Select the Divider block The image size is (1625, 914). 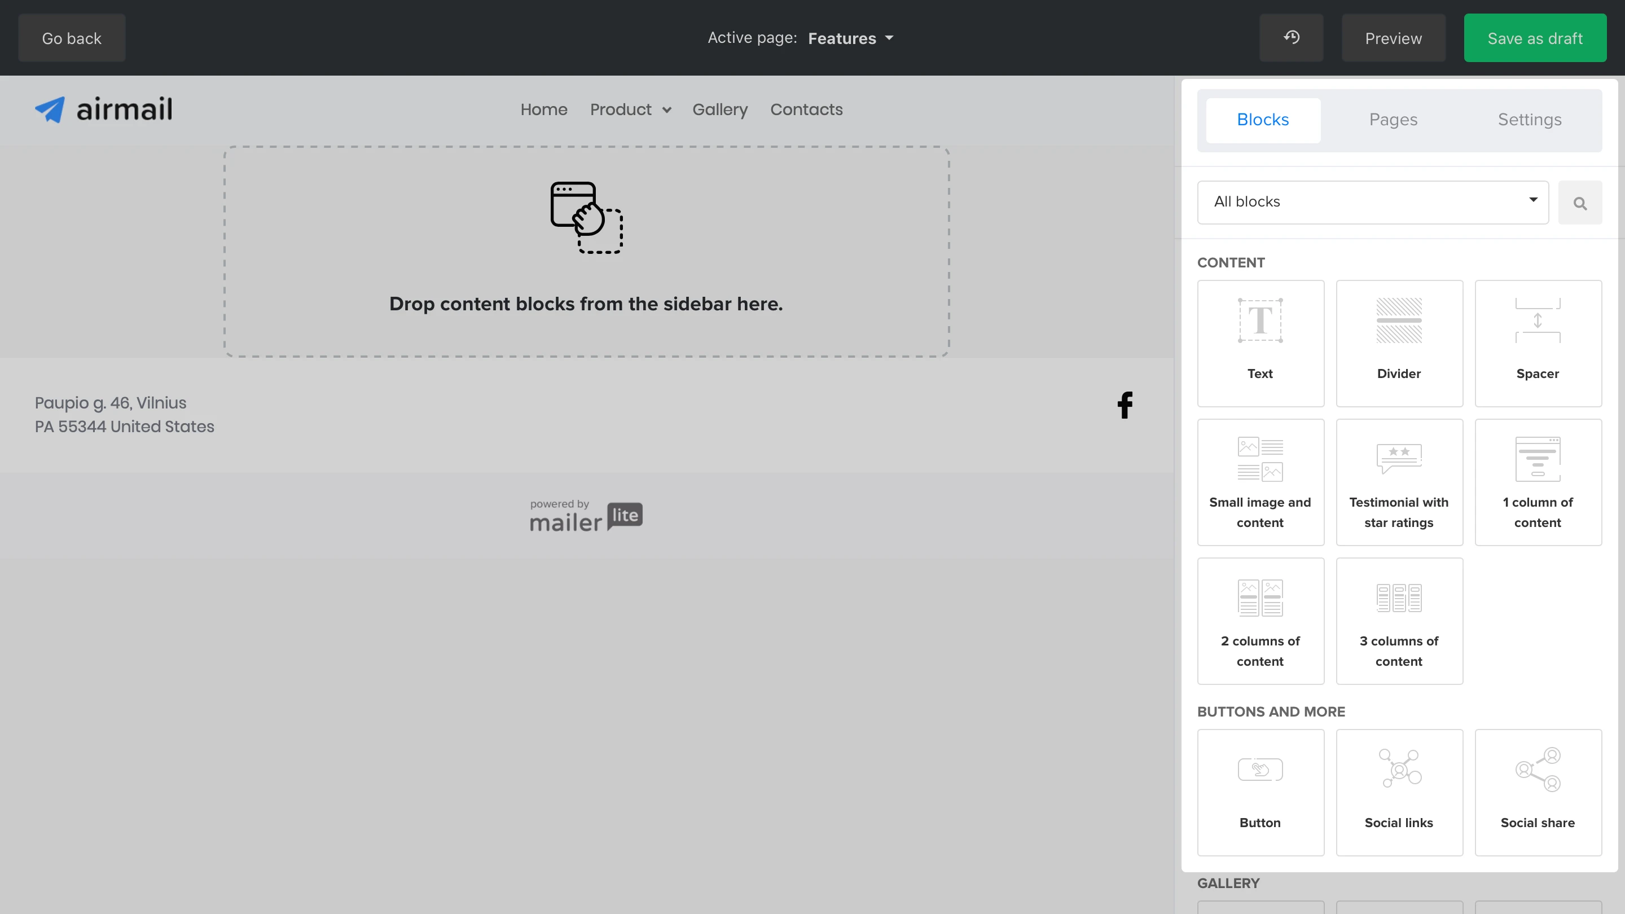pos(1399,343)
